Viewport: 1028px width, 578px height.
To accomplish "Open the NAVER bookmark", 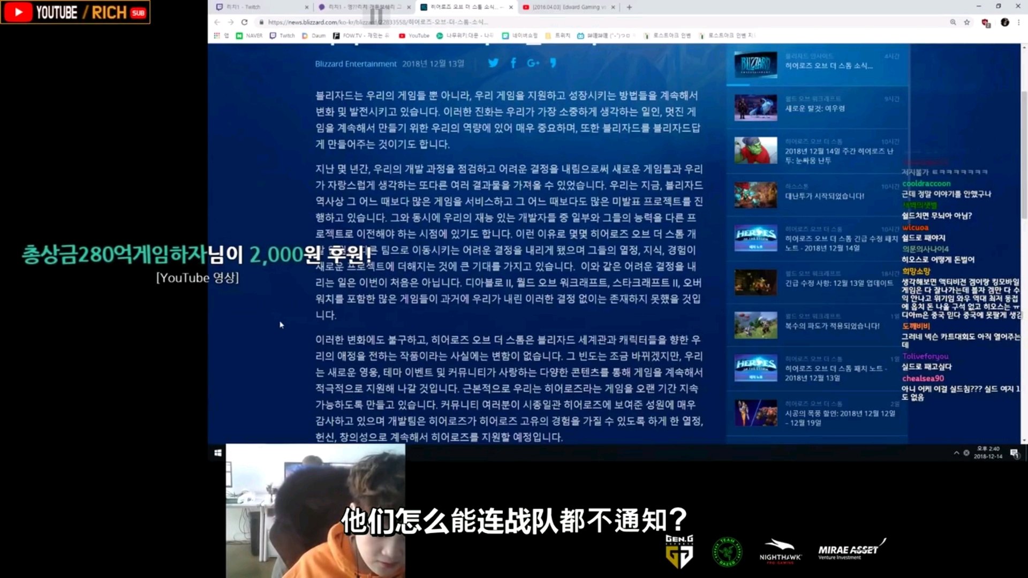I will point(250,35).
